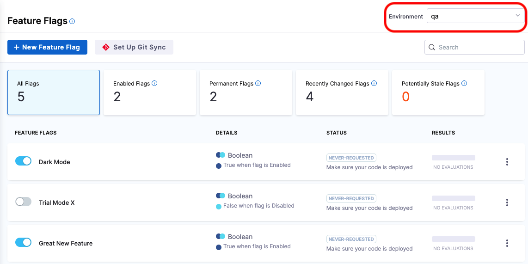This screenshot has height=264, width=528.
Task: Click info icon beside Recently Changed Flags
Action: [x=374, y=84]
